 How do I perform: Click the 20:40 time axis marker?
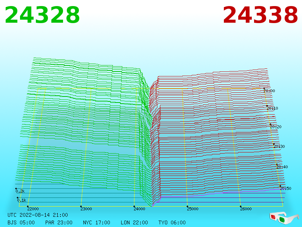(x=282, y=167)
